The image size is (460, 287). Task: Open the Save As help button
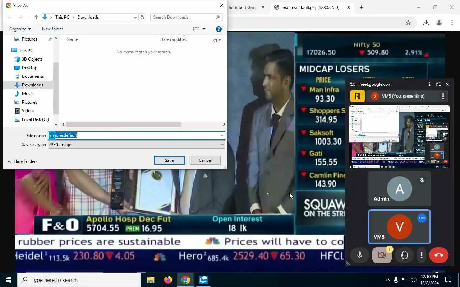point(219,29)
